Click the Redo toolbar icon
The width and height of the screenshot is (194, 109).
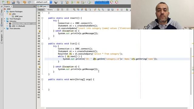tap(29, 2)
